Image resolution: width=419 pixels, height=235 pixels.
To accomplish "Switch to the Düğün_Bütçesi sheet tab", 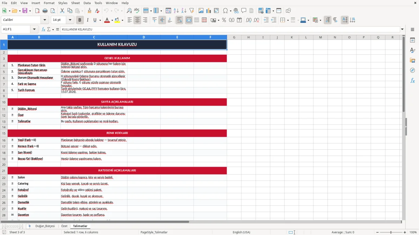I will click(45, 226).
